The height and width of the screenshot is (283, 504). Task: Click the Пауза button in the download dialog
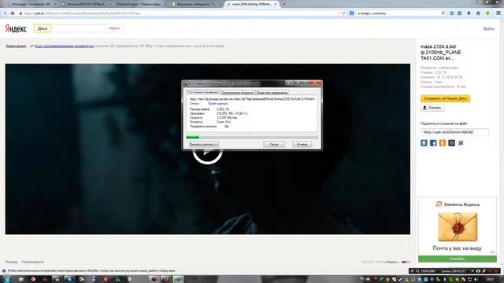pyautogui.click(x=274, y=145)
